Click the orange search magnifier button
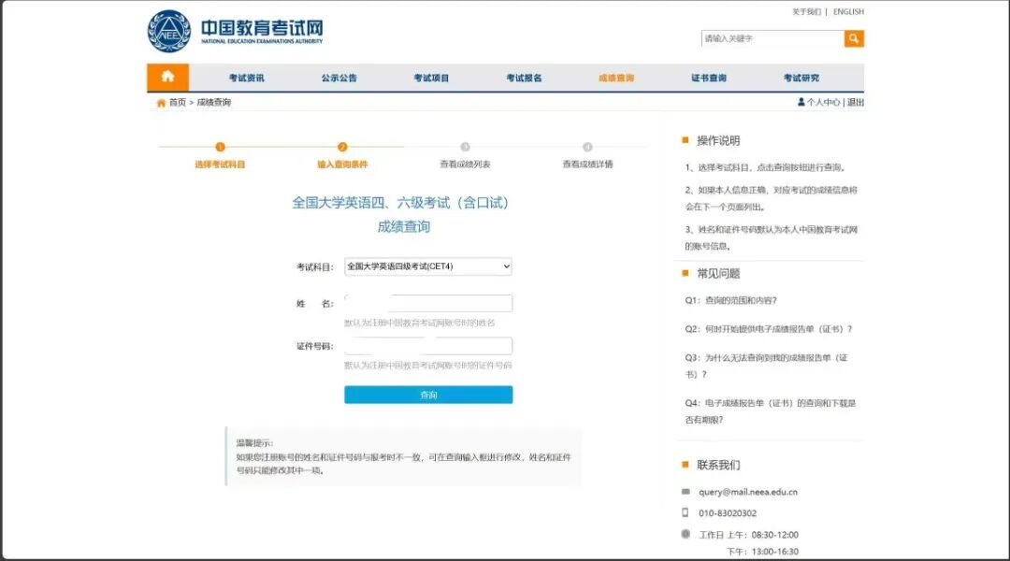1010x561 pixels. point(854,38)
